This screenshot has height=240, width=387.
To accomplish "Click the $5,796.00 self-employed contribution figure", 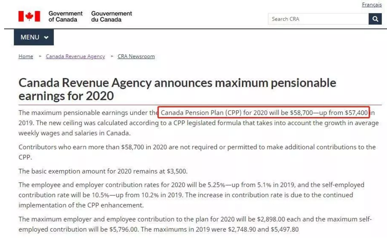I will pyautogui.click(x=123, y=229).
